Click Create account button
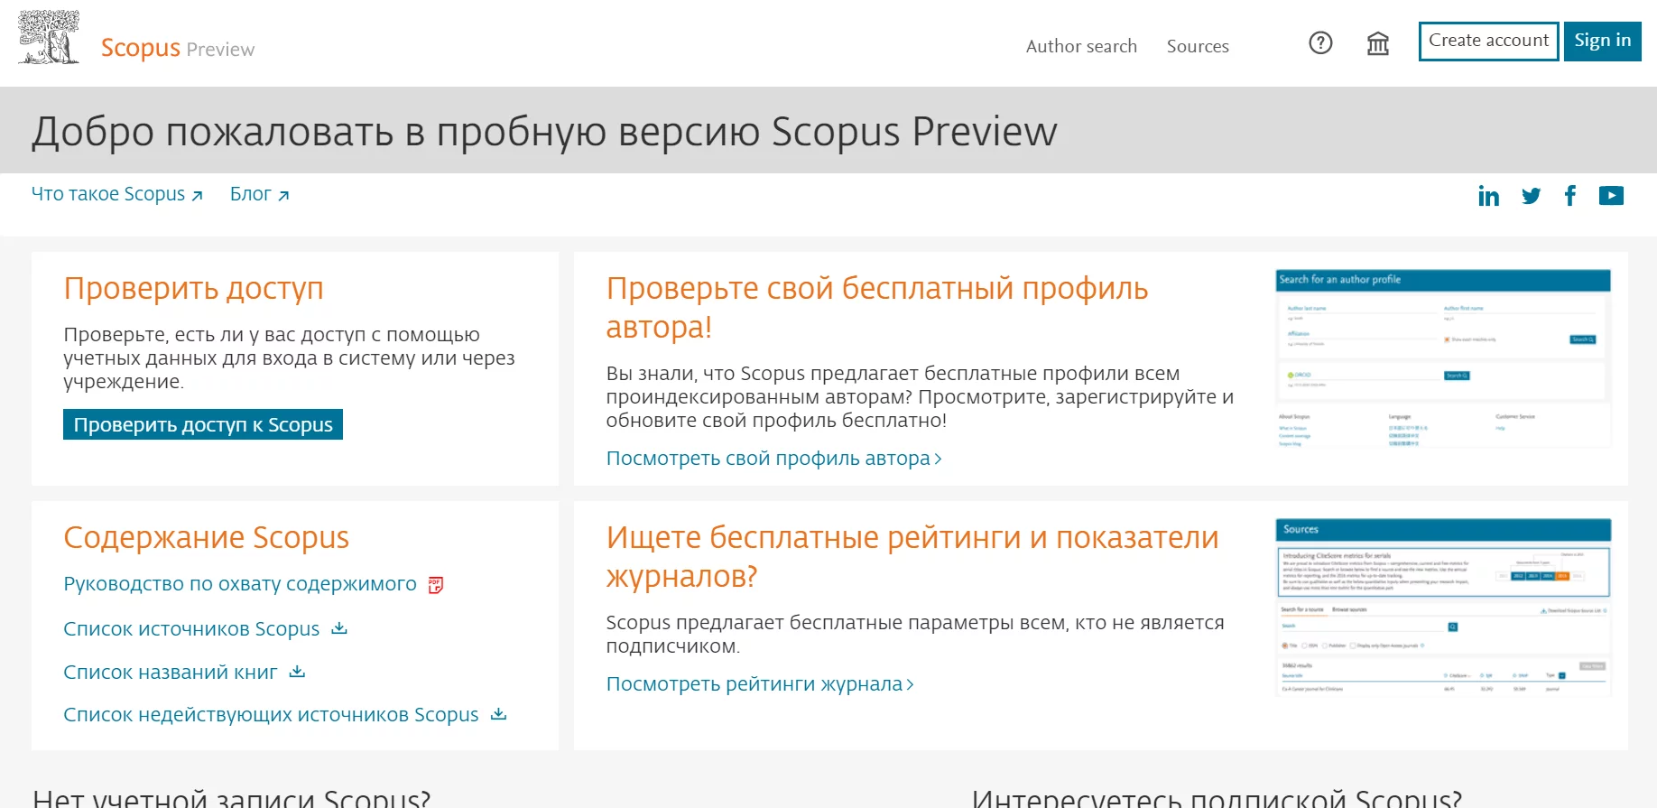 1488,41
